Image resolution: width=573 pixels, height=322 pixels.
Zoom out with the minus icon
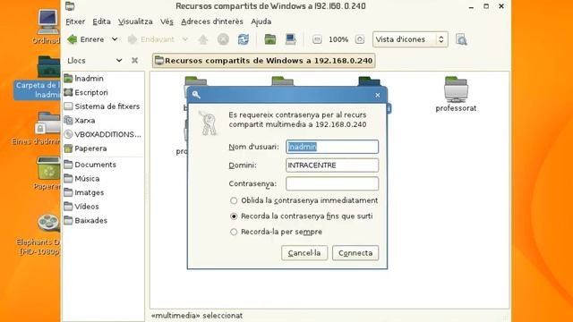[317, 39]
